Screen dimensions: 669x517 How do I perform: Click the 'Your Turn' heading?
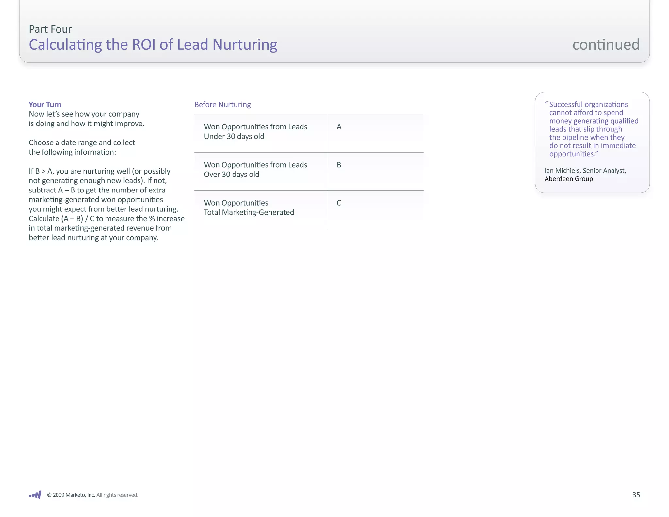point(45,105)
